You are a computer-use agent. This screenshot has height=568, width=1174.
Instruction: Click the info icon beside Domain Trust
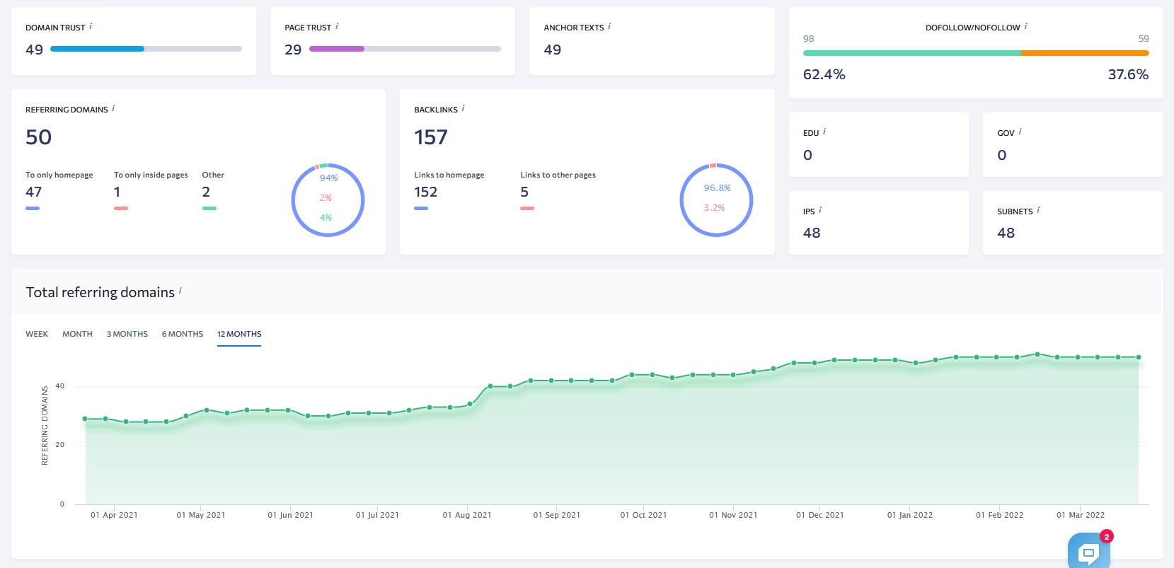click(x=91, y=26)
